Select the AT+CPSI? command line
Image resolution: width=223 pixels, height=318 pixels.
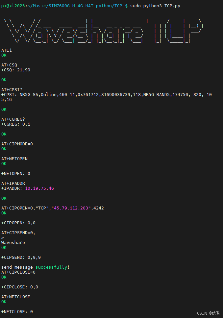point(12,90)
